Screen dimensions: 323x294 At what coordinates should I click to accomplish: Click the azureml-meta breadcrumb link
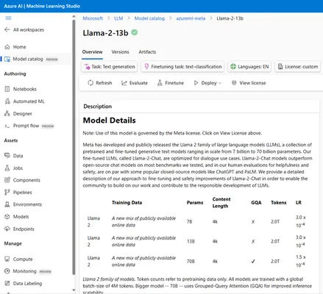(x=191, y=18)
